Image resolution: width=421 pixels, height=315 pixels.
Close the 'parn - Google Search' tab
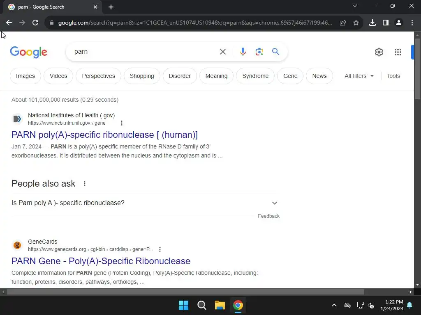pyautogui.click(x=95, y=7)
